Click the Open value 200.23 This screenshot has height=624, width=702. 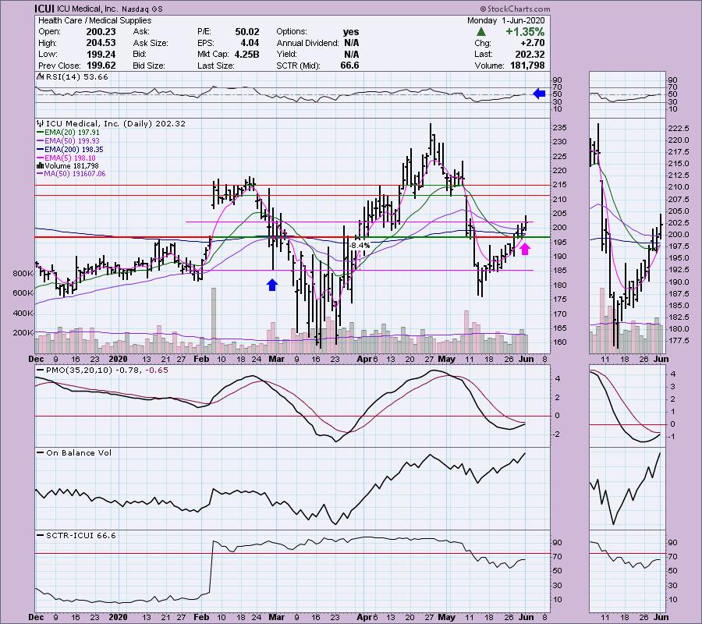101,32
